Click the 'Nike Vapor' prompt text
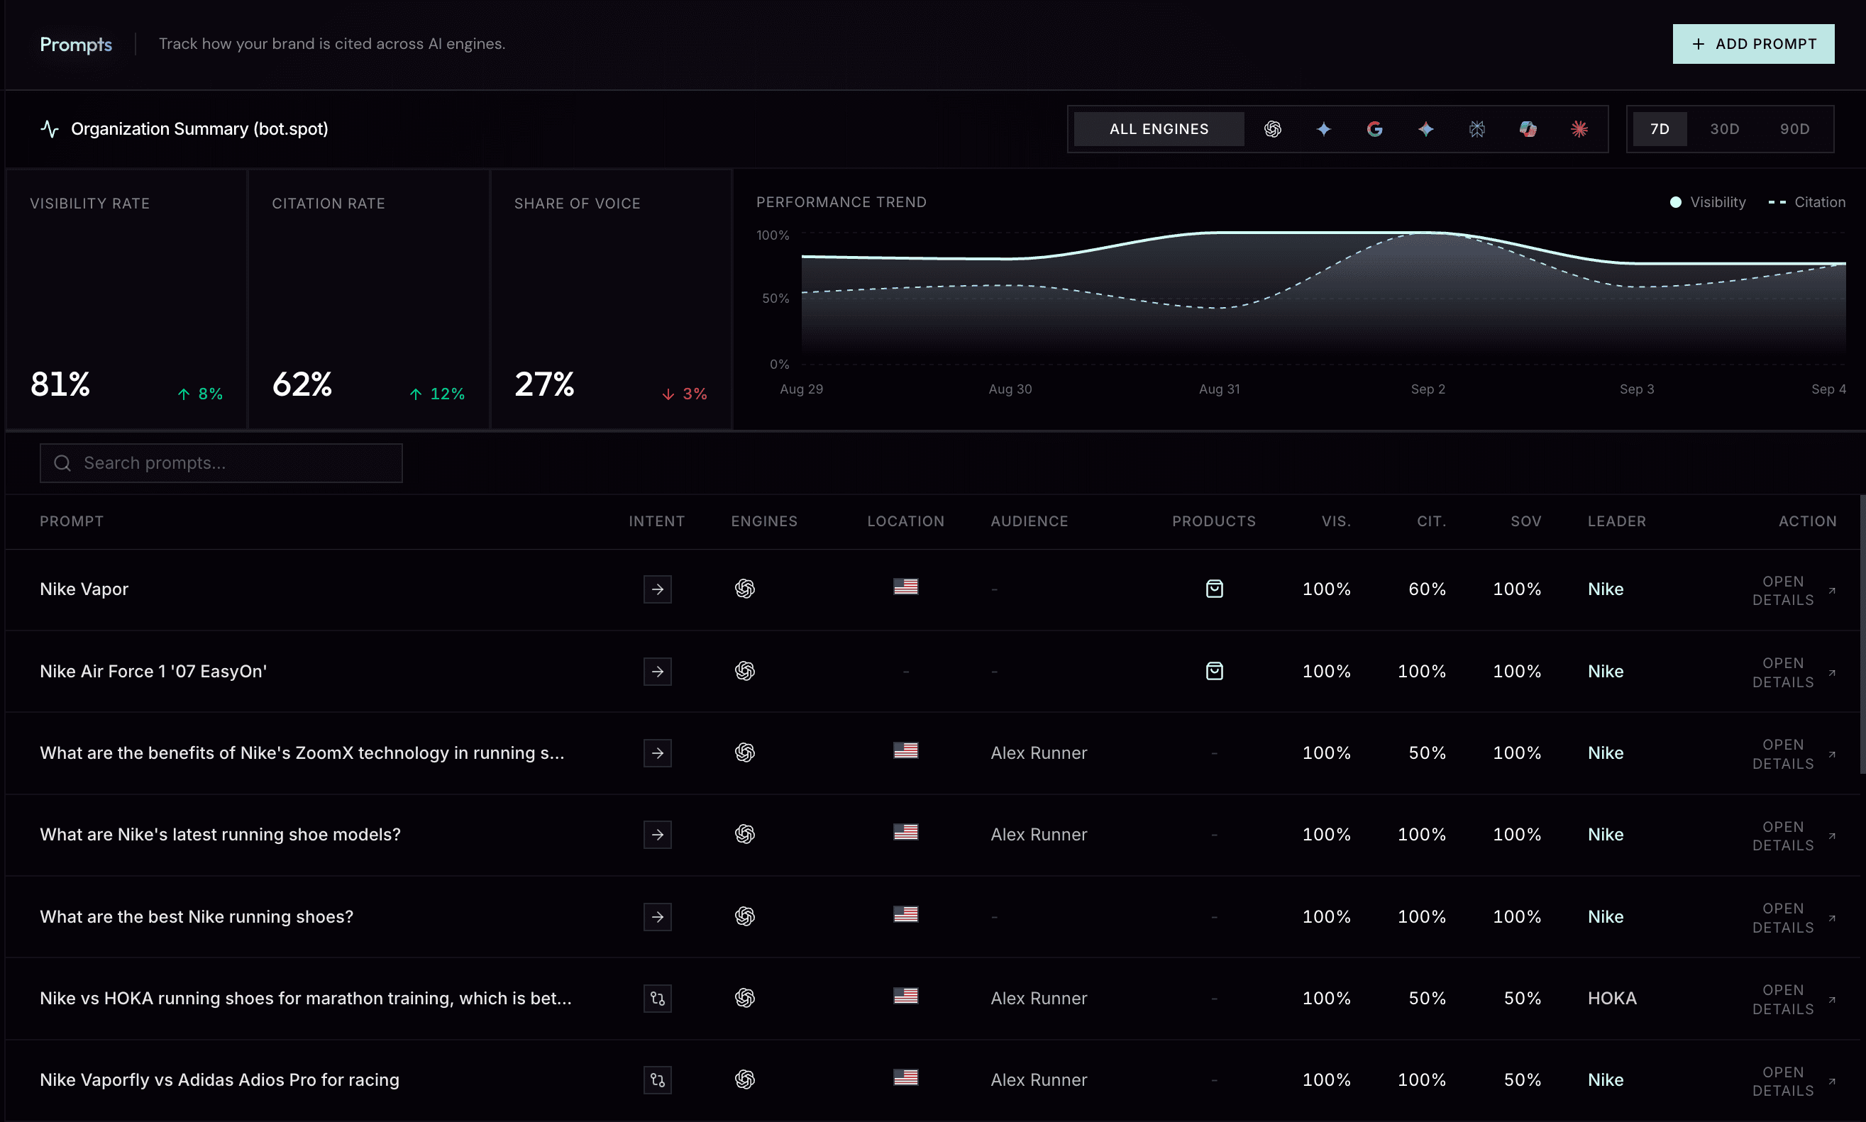This screenshot has width=1866, height=1122. pos(84,589)
